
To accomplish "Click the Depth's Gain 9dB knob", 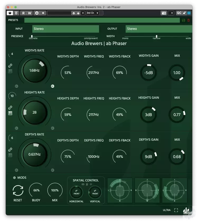I will 149,157.
